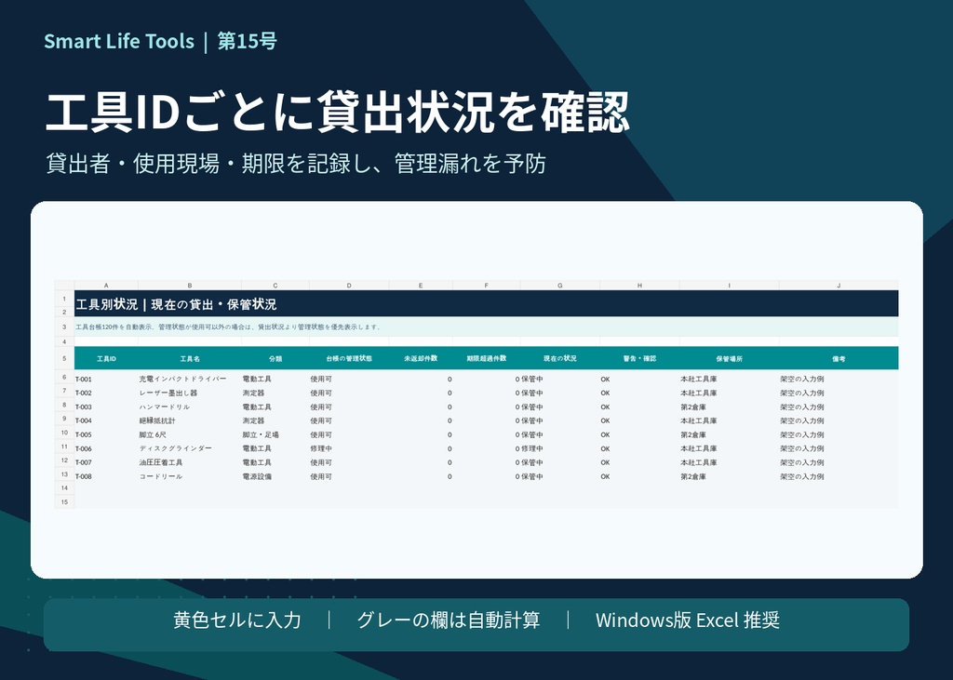Select the T-007 tool ID cell
Viewport: 953px width, 680px height.
click(106, 462)
